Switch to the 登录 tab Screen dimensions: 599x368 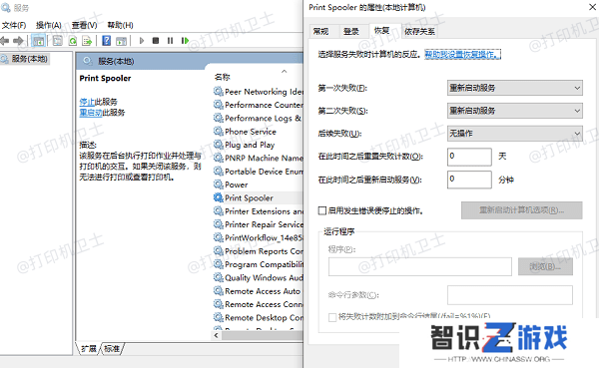(350, 31)
